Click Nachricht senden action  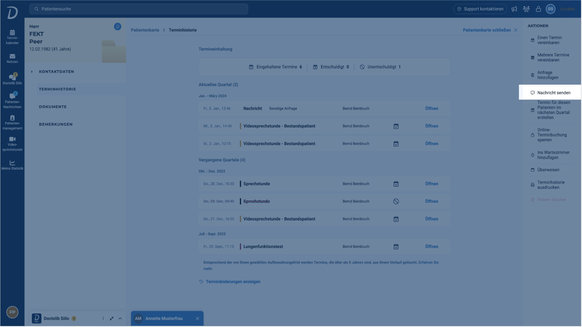coord(550,93)
